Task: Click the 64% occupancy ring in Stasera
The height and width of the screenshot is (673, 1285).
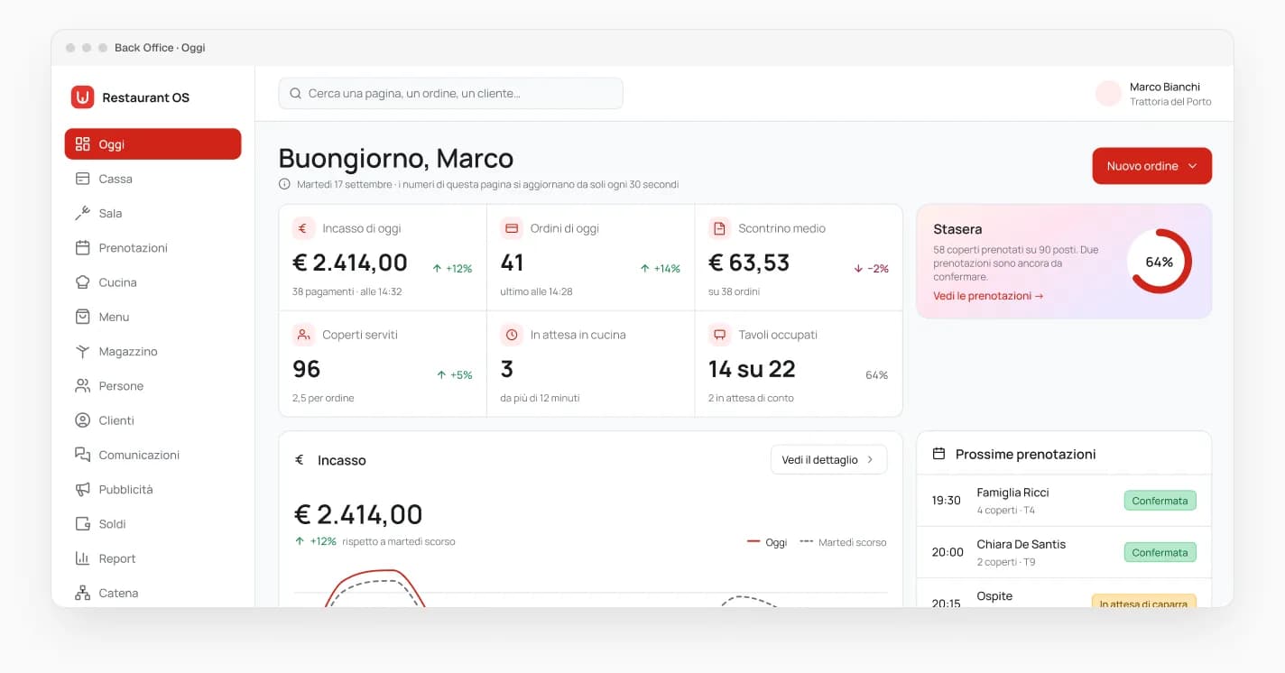Action: coord(1160,262)
